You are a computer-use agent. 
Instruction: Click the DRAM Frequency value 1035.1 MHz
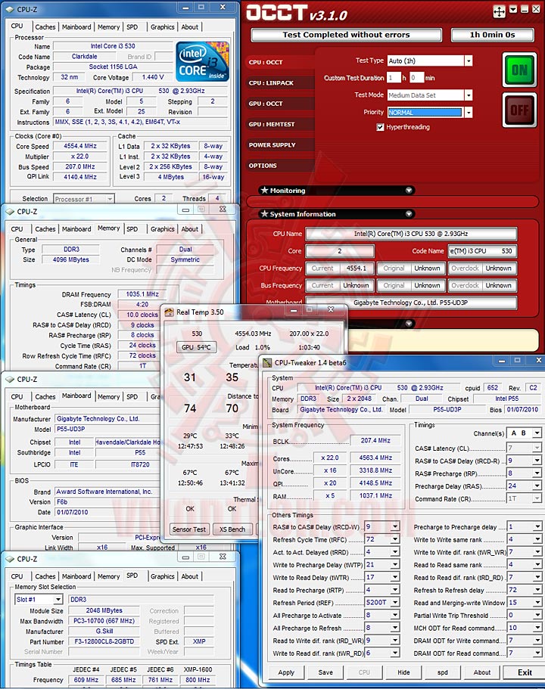(x=142, y=294)
